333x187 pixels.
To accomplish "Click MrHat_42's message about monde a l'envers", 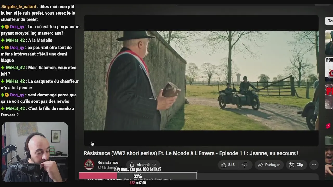I will [x=37, y=112].
